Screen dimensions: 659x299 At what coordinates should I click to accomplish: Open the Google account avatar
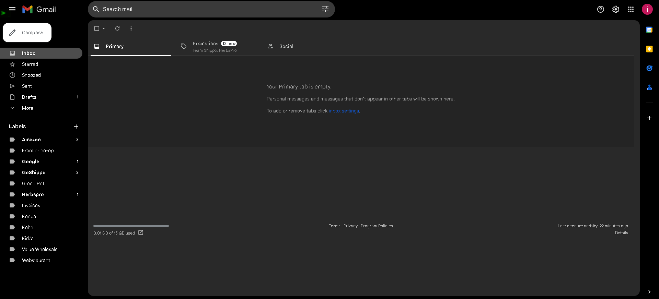click(x=647, y=9)
